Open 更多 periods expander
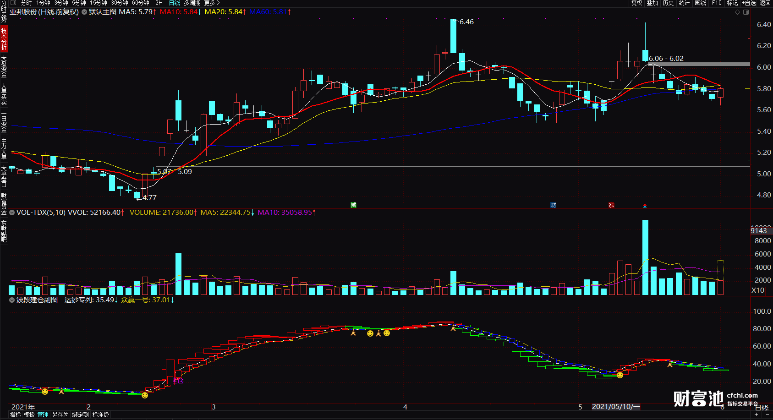This screenshot has height=420, width=773. pyautogui.click(x=212, y=3)
